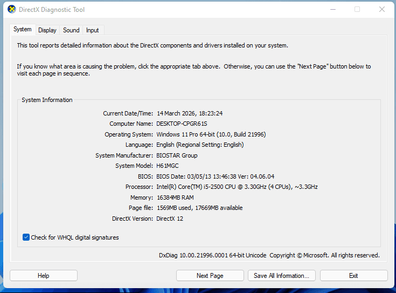Click the DirectX Diagnostic Tool title bar icon
Viewport: 396px width, 293px height.
12,9
